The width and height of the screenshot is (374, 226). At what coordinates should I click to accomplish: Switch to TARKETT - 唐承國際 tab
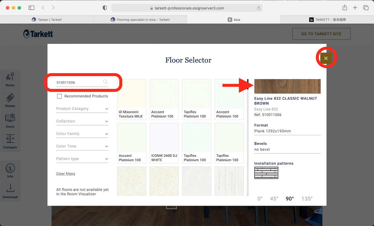pyautogui.click(x=327, y=20)
